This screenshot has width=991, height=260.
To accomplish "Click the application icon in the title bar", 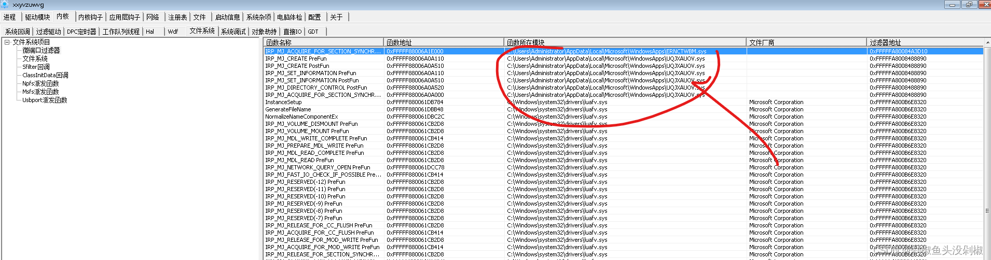I will (x=5, y=4).
